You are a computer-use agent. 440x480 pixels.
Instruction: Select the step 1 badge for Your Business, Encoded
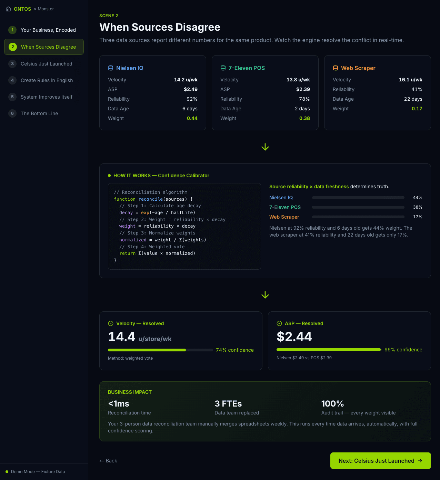tap(12, 30)
